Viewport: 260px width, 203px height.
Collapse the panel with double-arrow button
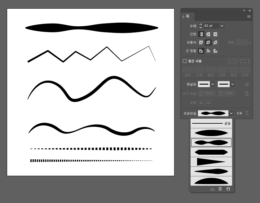click(244, 10)
